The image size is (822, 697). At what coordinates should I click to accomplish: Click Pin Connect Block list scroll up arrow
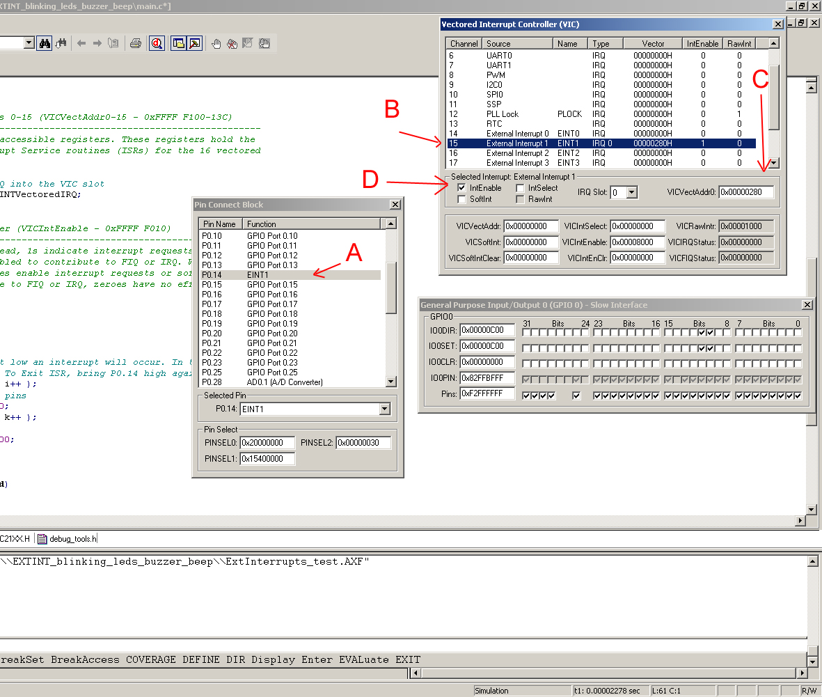[x=391, y=224]
